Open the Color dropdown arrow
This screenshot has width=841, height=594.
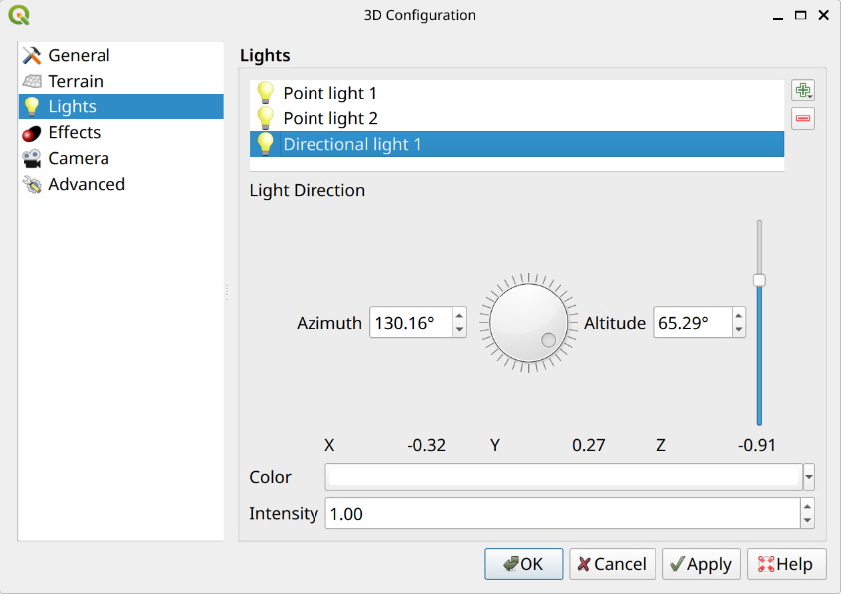809,477
